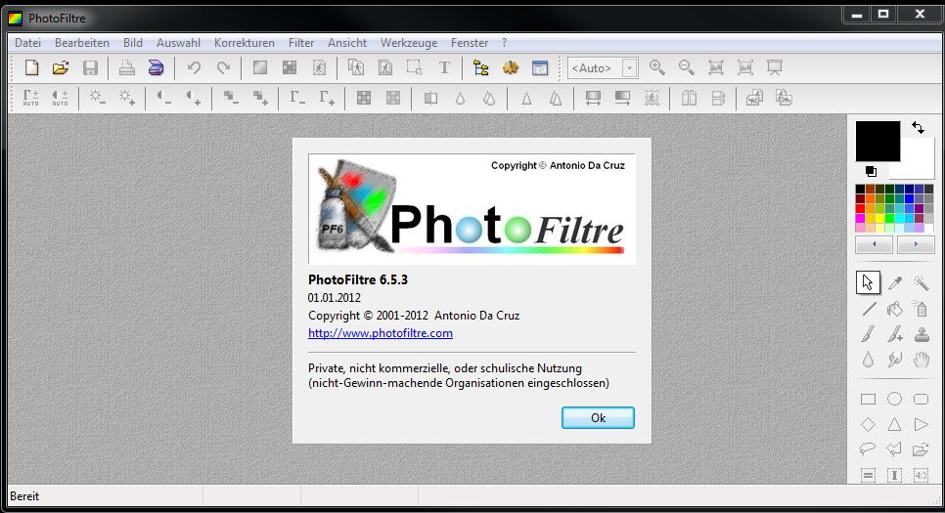Activate the Selection arrow tool
The height and width of the screenshot is (513, 945).
click(869, 282)
